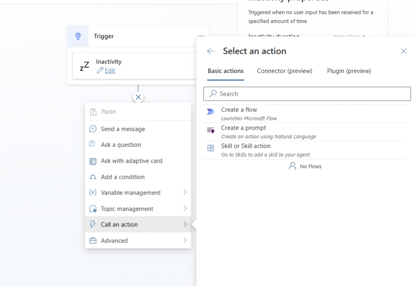Expand the Topic management submenu chevron
Screen dimensions: 415x286
click(x=185, y=209)
